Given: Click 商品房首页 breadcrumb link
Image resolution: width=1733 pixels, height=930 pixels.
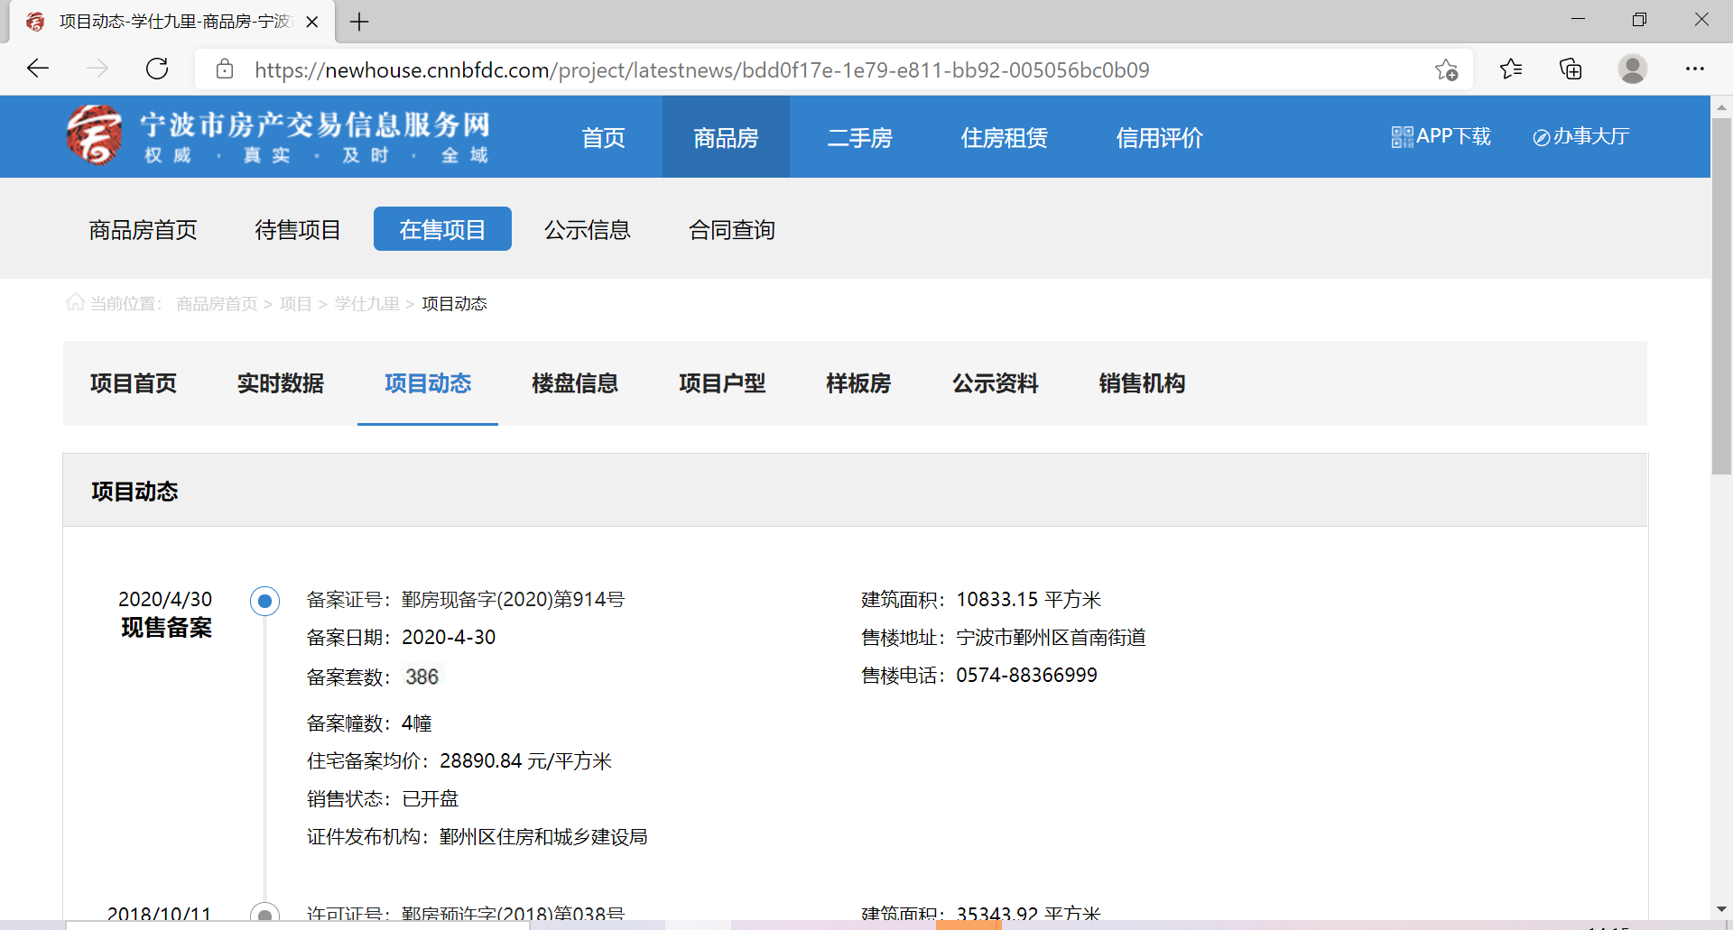Looking at the screenshot, I should [217, 304].
